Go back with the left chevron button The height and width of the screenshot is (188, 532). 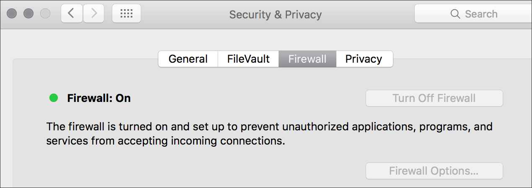point(72,14)
